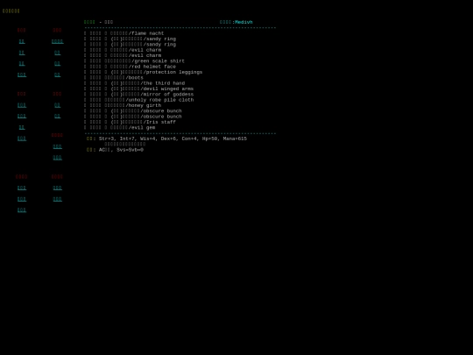Click the devil winged arms entry
Image resolution: width=473 pixels, height=355 pixels.
click(x=138, y=89)
